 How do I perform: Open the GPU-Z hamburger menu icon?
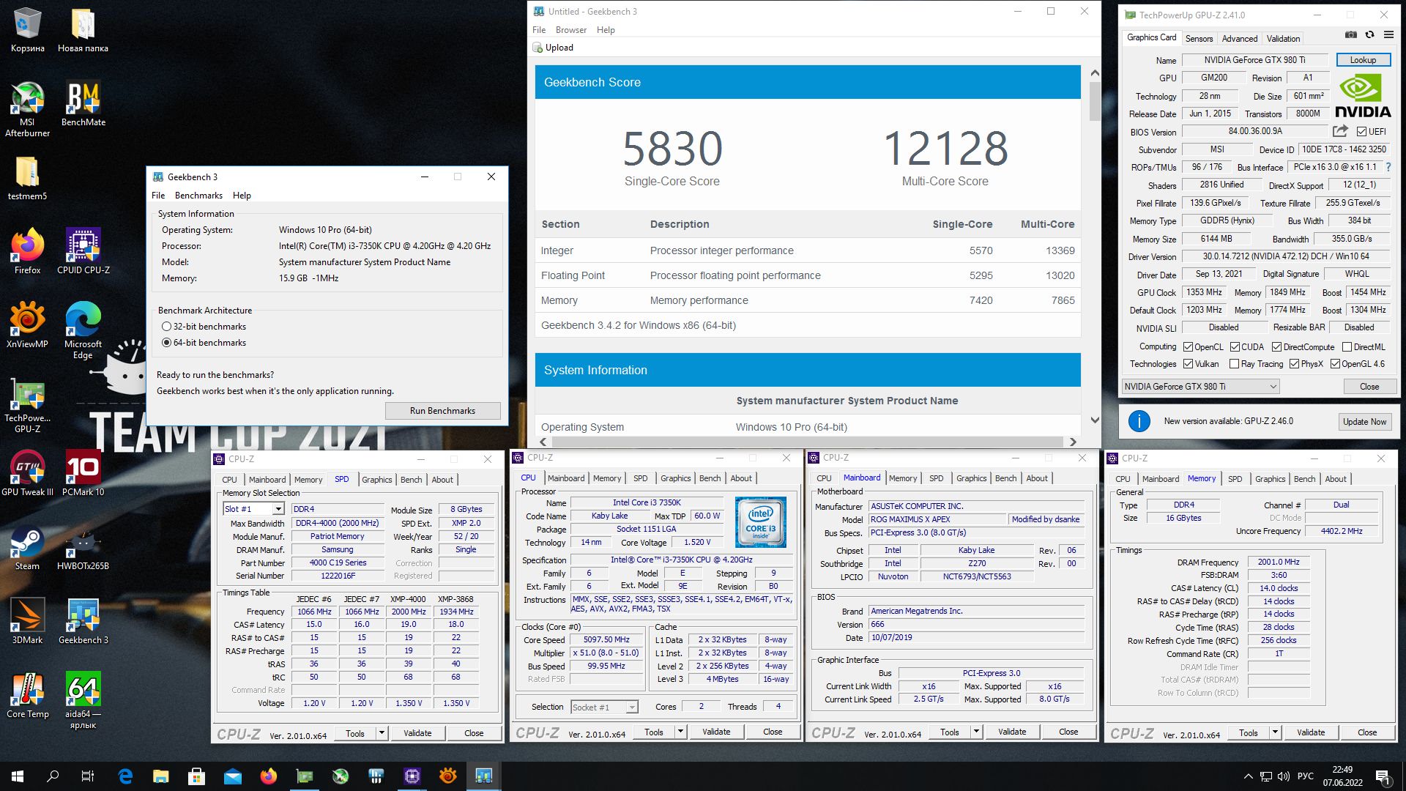click(x=1388, y=34)
